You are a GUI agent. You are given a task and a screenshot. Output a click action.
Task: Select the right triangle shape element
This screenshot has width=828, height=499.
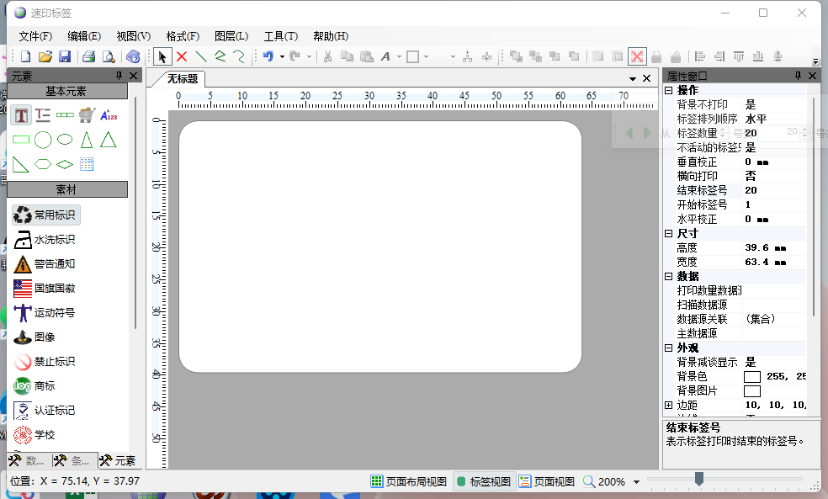20,164
